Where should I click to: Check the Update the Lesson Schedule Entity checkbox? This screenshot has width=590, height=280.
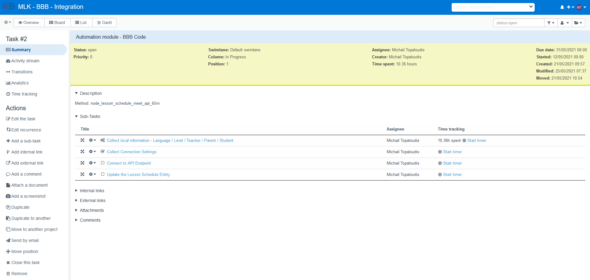point(103,174)
